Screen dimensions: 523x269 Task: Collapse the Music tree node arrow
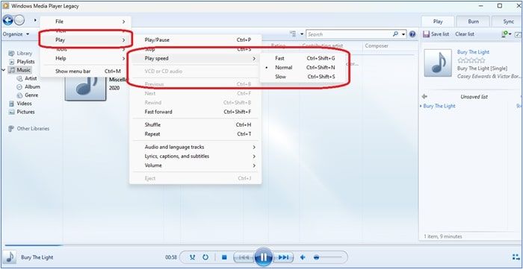pos(3,70)
